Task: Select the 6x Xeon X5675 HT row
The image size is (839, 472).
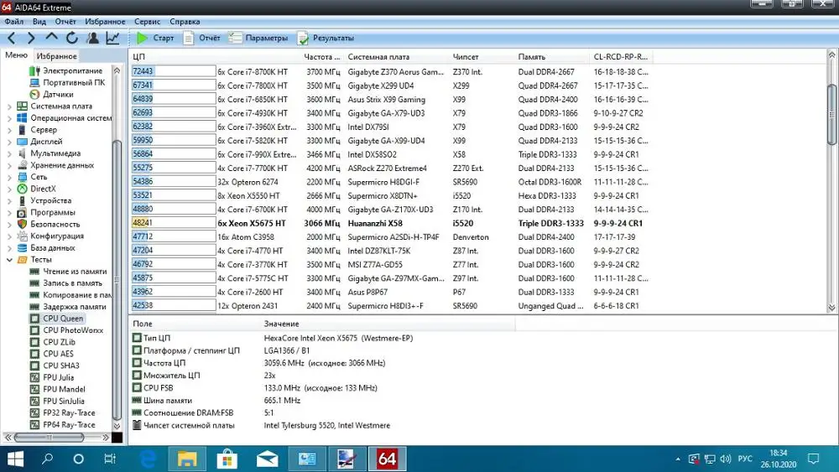Action: pos(391,224)
